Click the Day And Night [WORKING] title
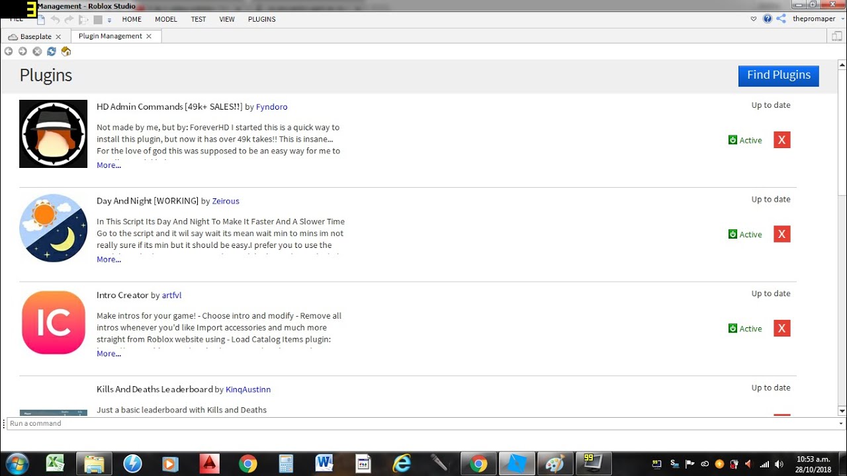 (148, 201)
